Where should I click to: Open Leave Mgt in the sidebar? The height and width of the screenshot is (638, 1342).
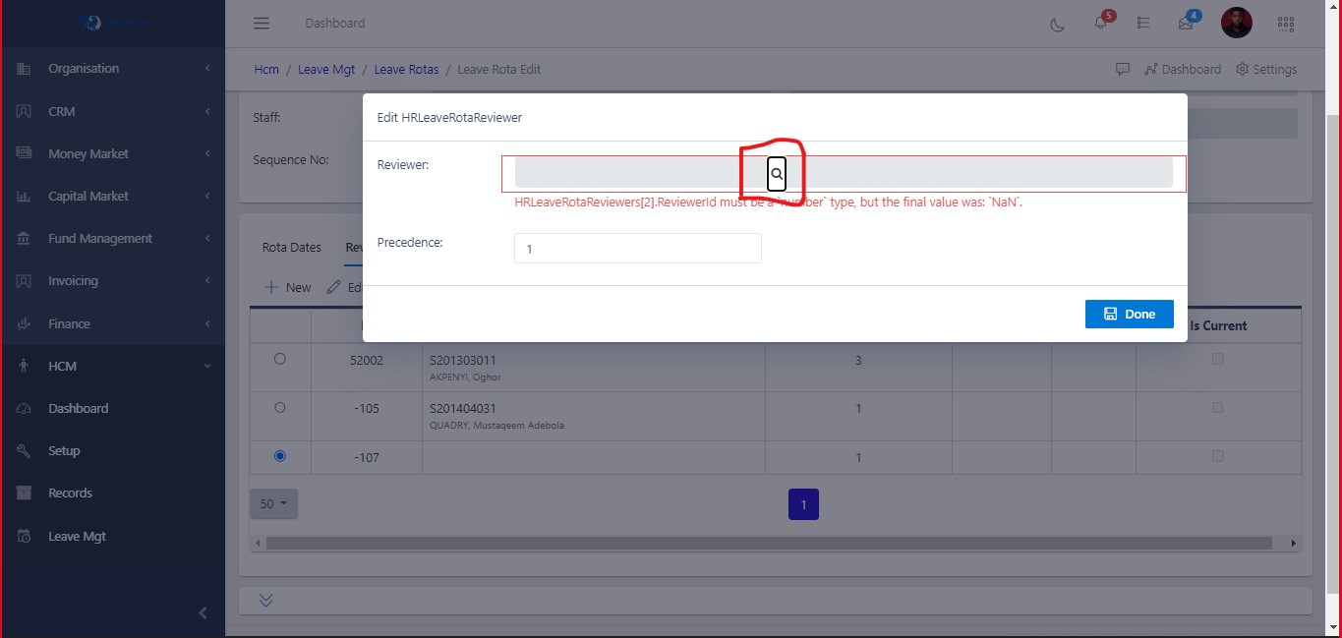click(77, 536)
